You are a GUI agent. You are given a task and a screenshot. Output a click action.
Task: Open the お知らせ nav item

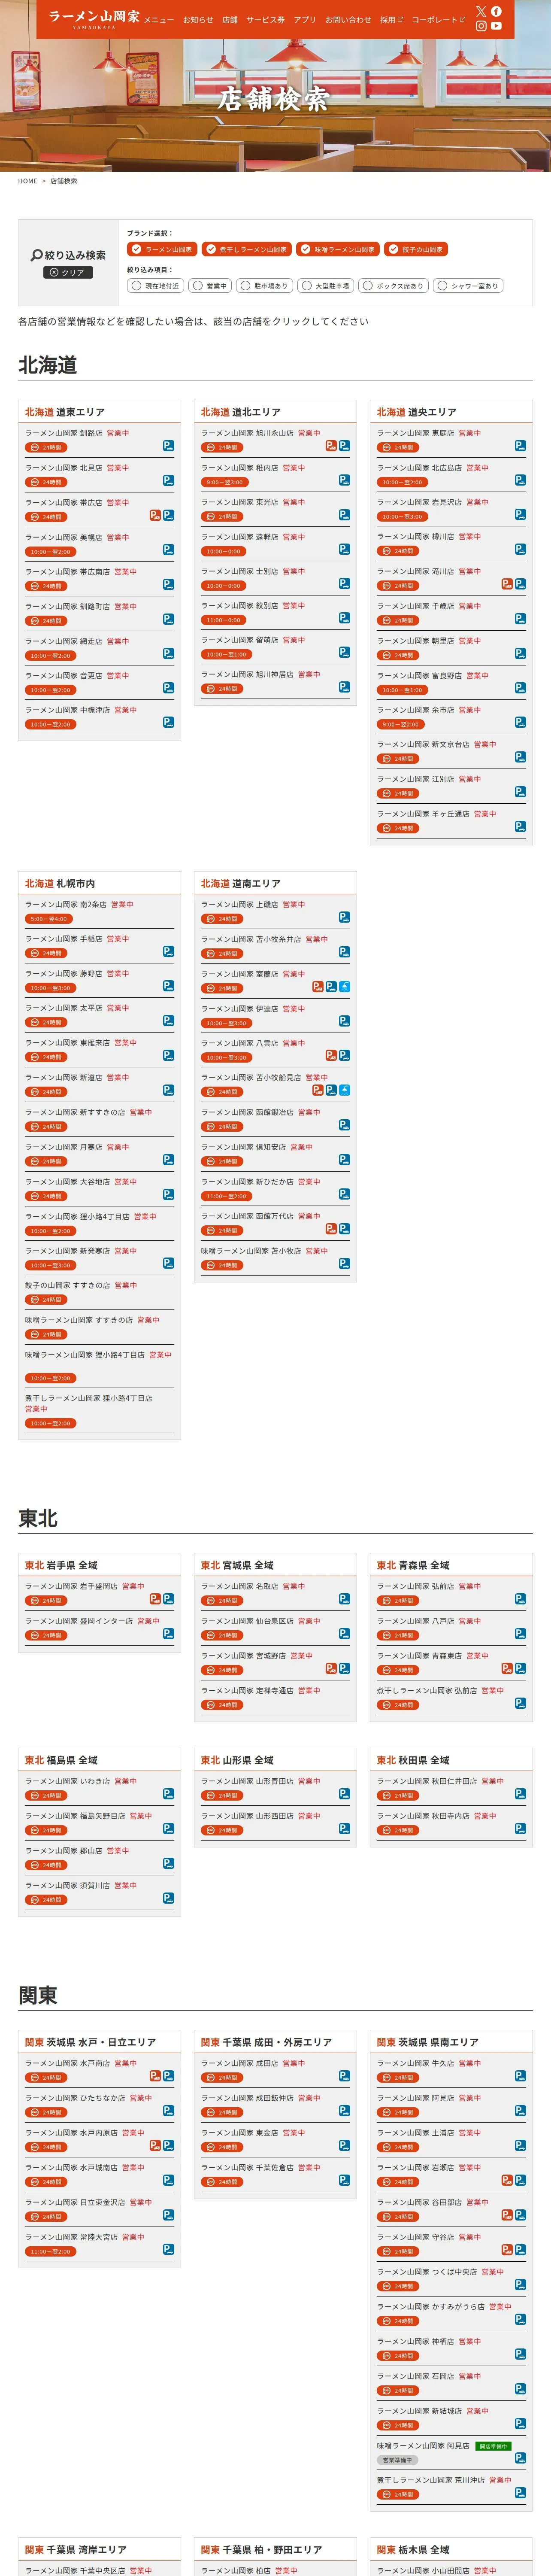coord(198,20)
